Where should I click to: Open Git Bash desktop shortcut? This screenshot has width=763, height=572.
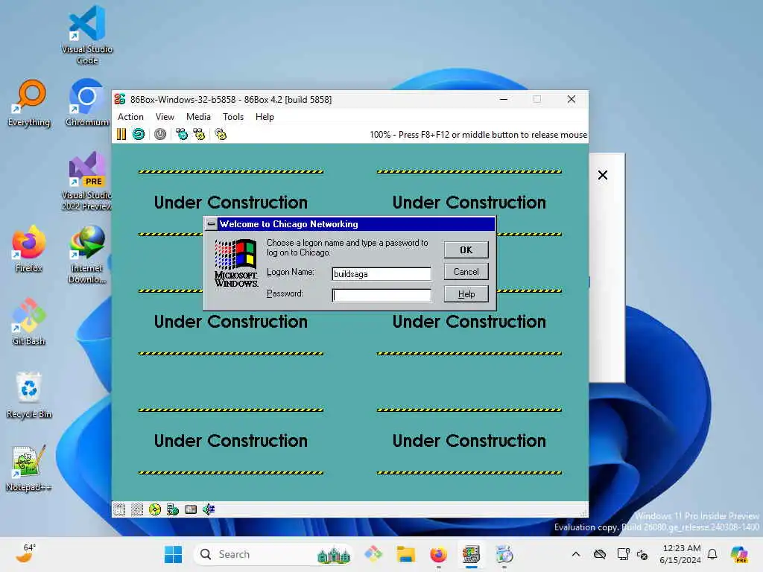29,322
